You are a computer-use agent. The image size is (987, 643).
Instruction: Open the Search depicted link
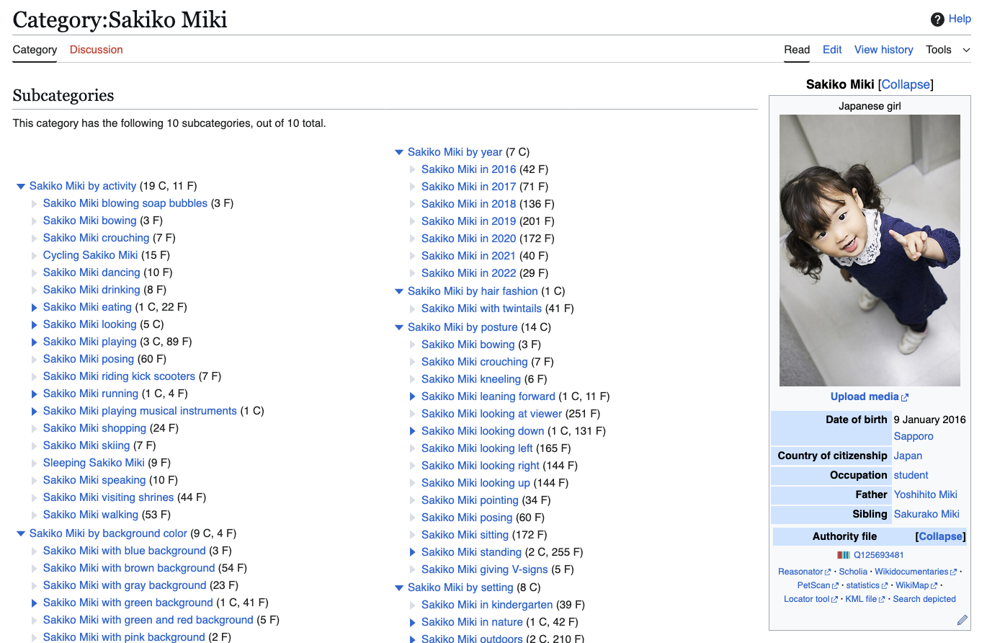click(x=924, y=599)
